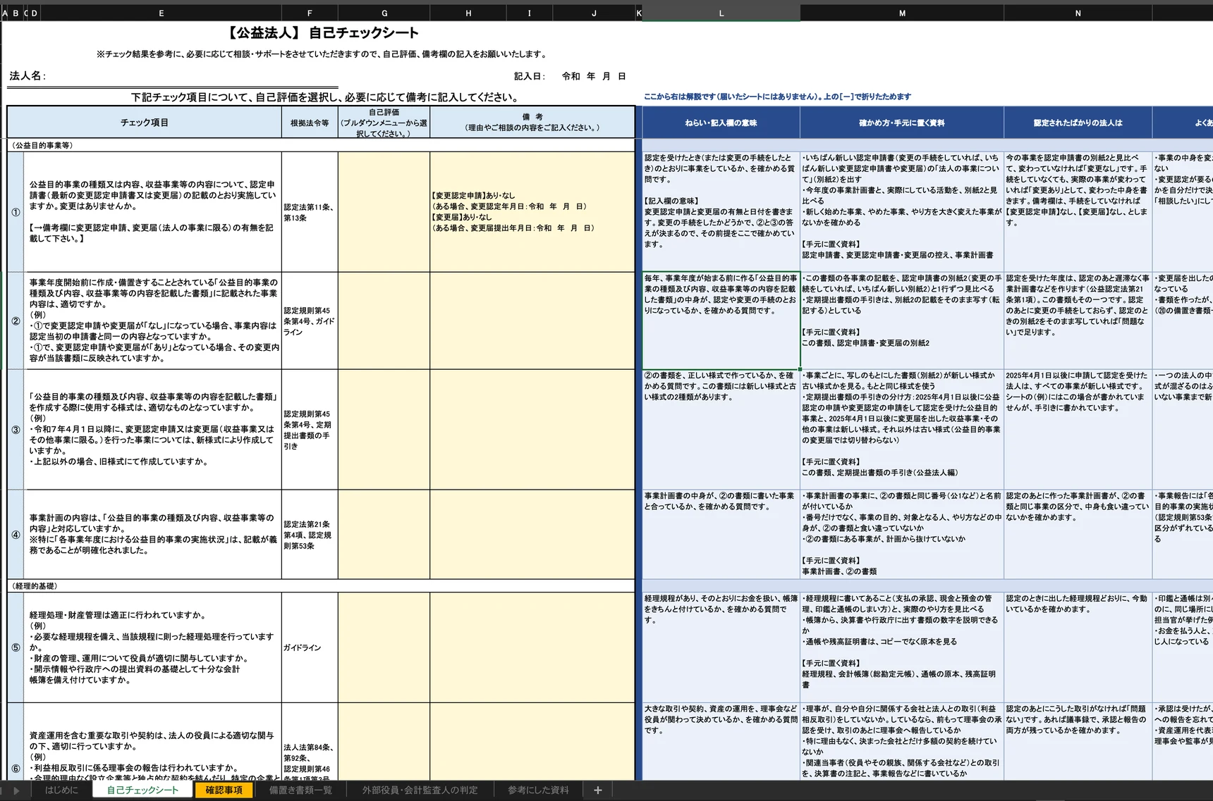Select the チェック項目 header cell
The height and width of the screenshot is (801, 1213).
point(144,123)
